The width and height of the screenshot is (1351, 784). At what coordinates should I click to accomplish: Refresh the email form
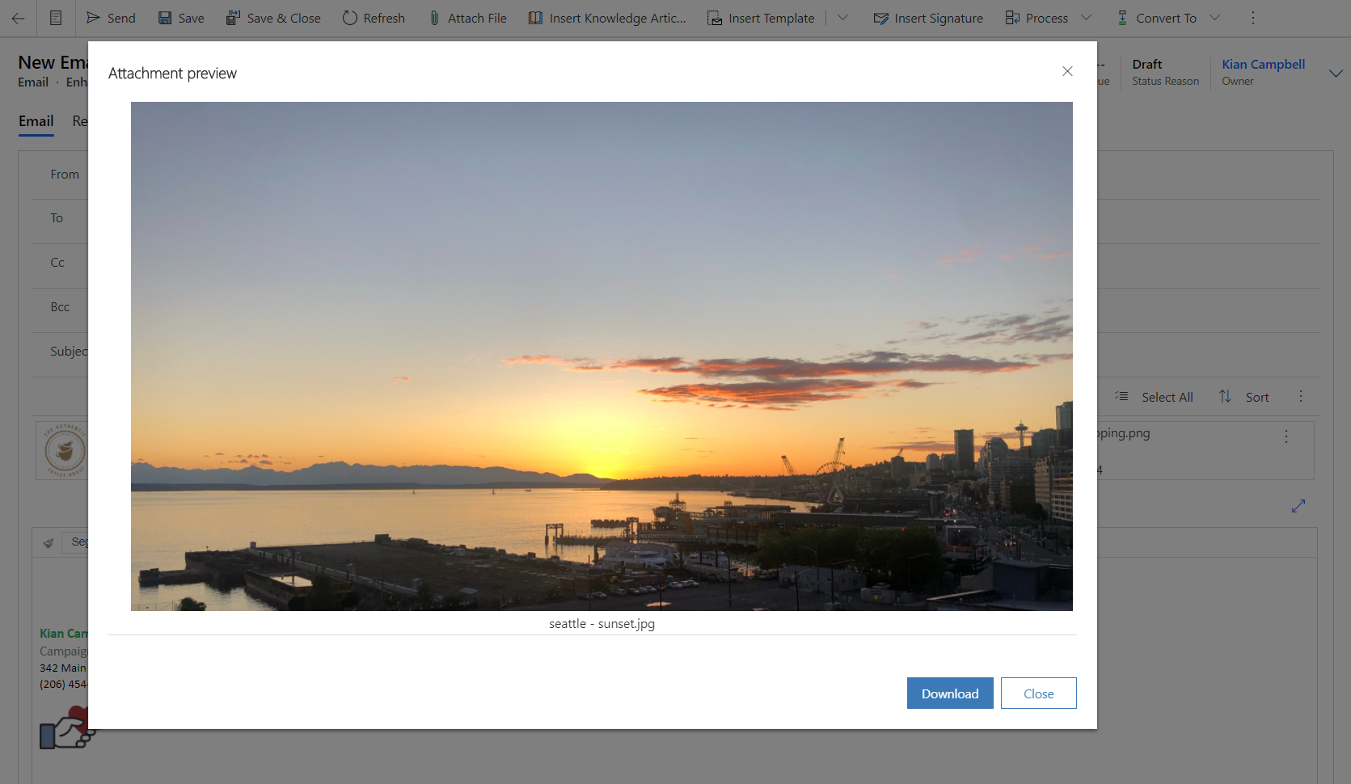374,18
